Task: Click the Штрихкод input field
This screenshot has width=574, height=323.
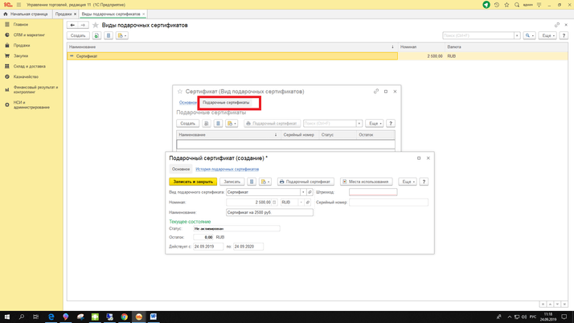Action: click(x=373, y=192)
